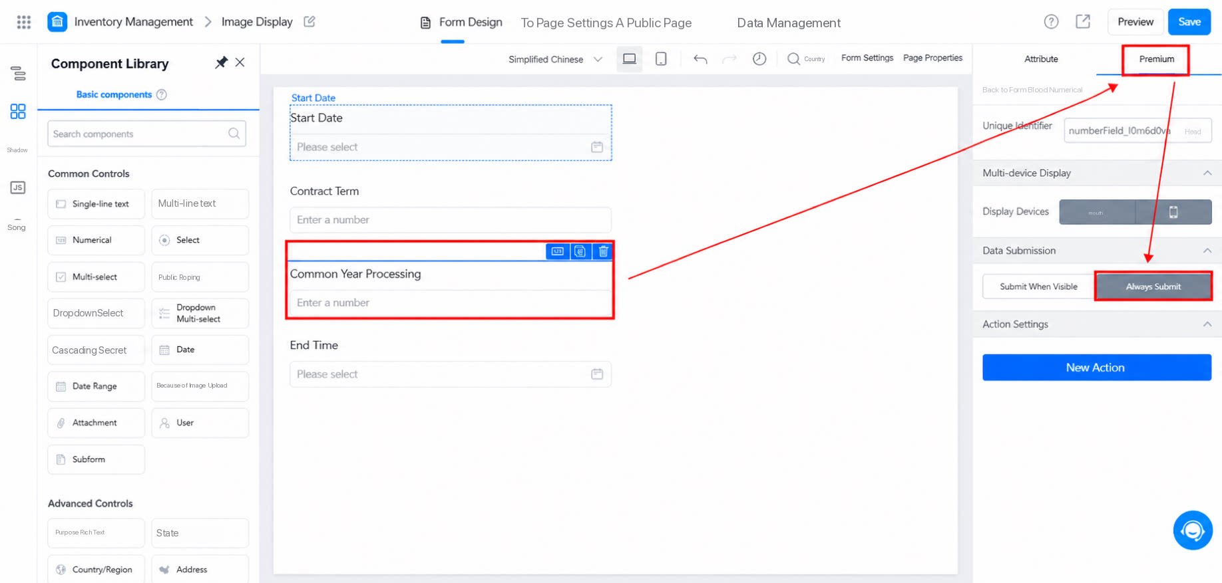This screenshot has width=1222, height=583.
Task: Collapse the Action Settings section
Action: pyautogui.click(x=1207, y=324)
